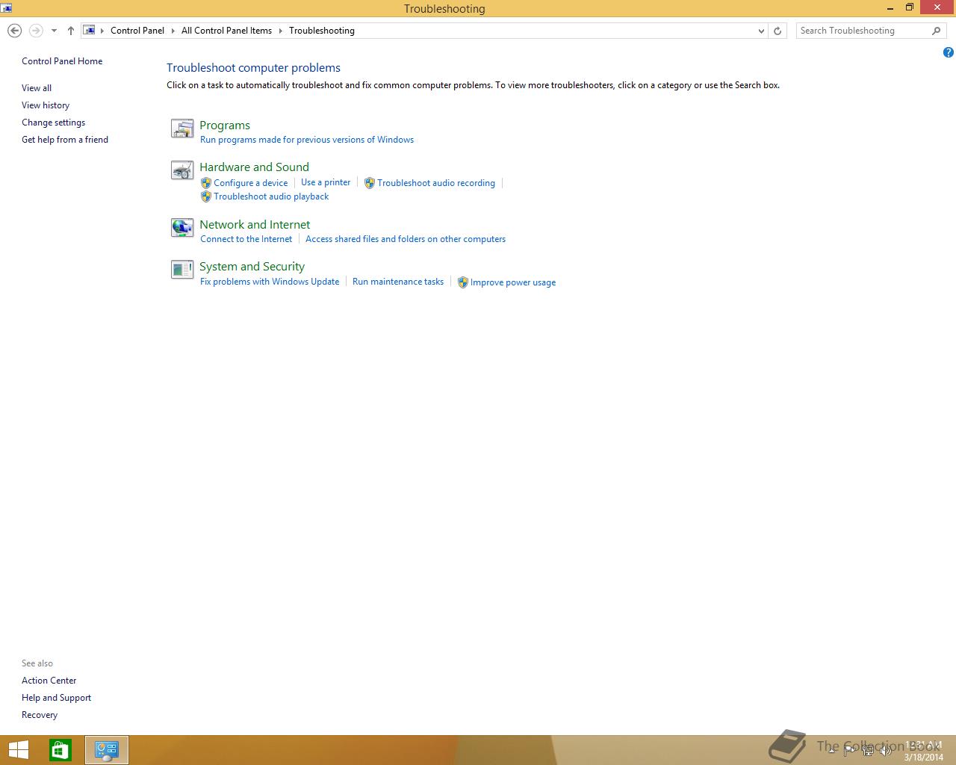Click the Programs category icon
The height and width of the screenshot is (765, 956).
pos(182,128)
